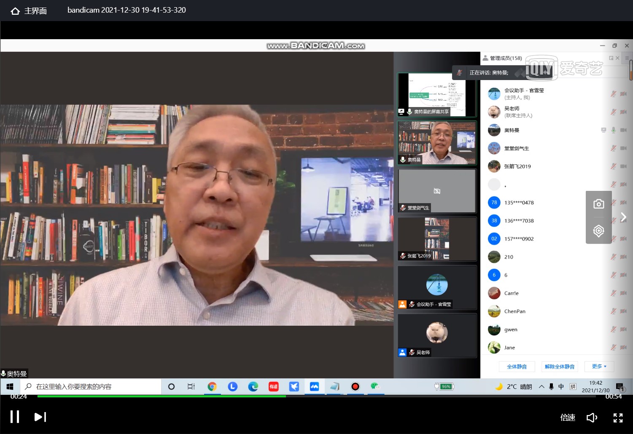Pause the video playback
633x434 pixels.
point(15,417)
